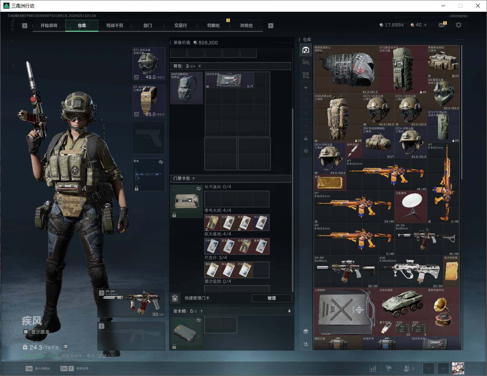Click the 门禁卡包 help question mark
The image size is (487, 376).
pyautogui.click(x=194, y=179)
